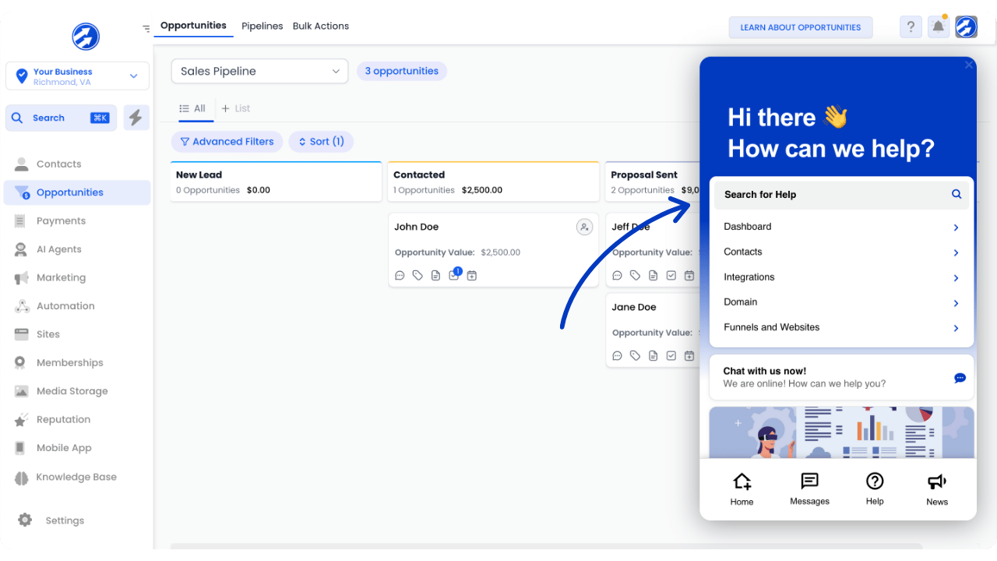Click the Learn About Opportunities button
997x561 pixels.
(800, 27)
